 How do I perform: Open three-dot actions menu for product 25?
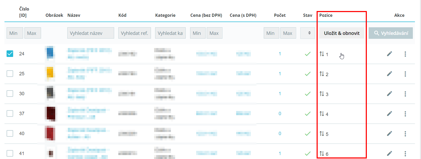click(405, 74)
